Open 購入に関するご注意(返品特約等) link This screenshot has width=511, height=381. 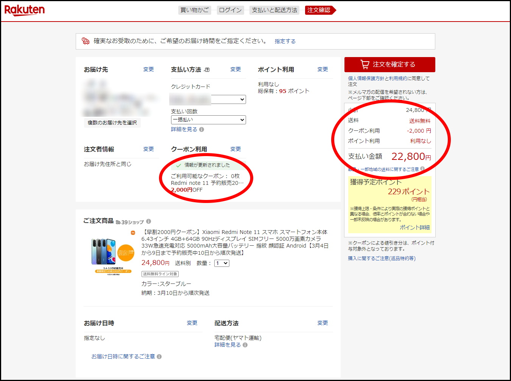[x=382, y=259]
